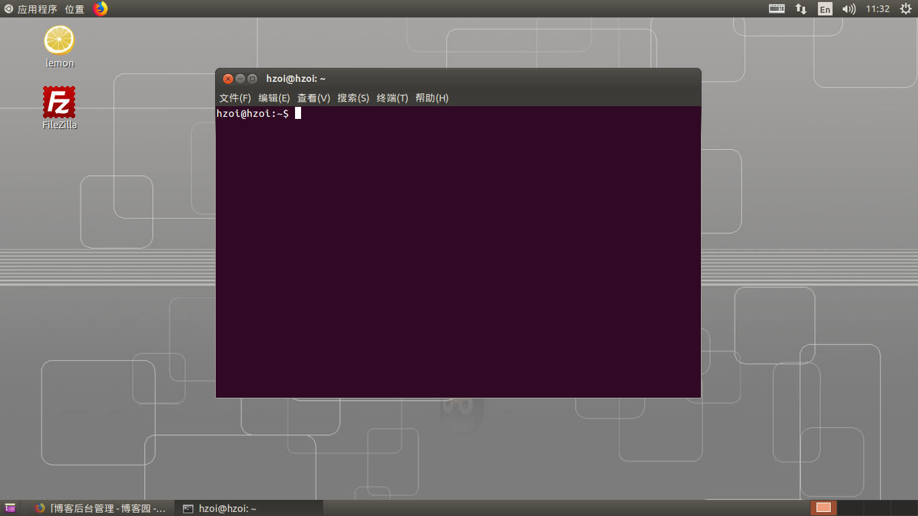Launch Firefox from the top panel
This screenshot has height=516, width=918.
point(100,9)
